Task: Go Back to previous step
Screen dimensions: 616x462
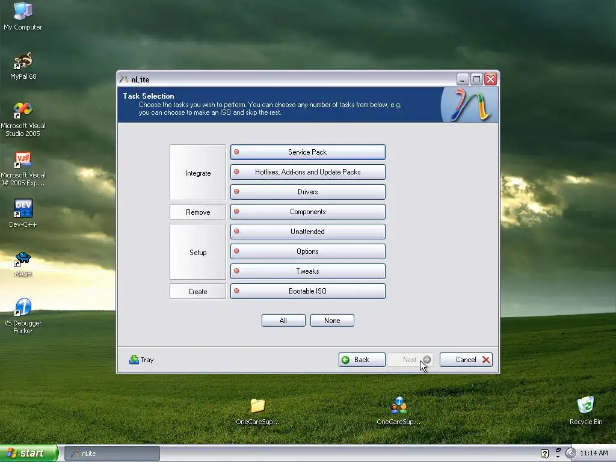Action: tap(362, 360)
